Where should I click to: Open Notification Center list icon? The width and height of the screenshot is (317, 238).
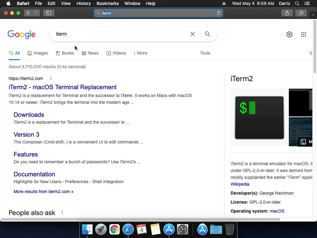[x=307, y=3]
